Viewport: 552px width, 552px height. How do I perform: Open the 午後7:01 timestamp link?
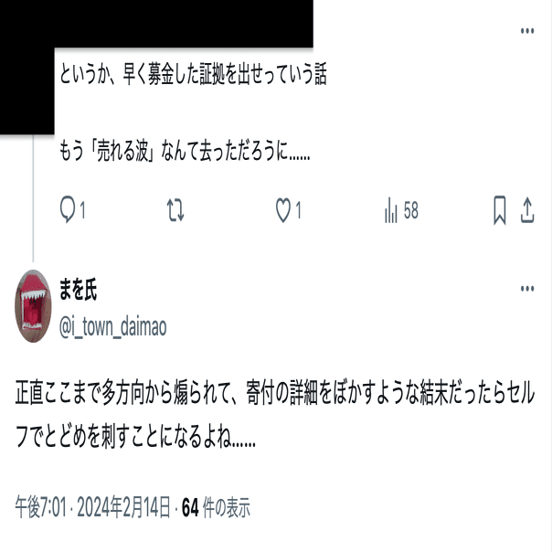point(40,507)
